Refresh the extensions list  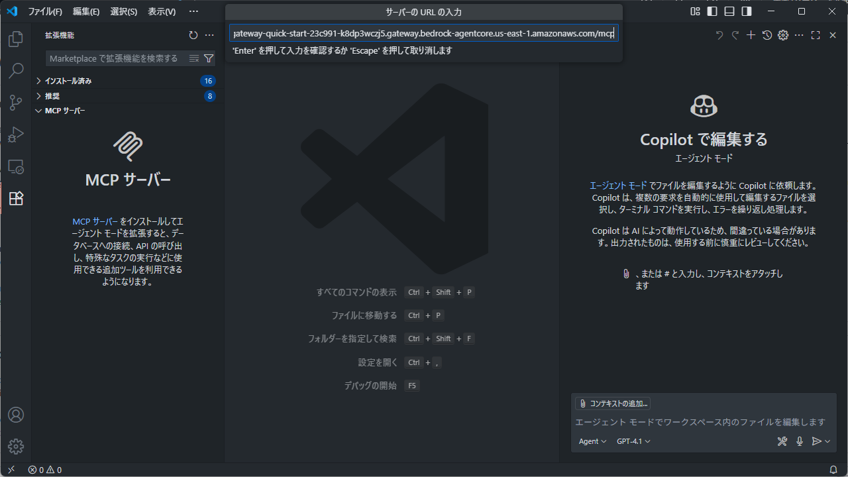coord(193,35)
